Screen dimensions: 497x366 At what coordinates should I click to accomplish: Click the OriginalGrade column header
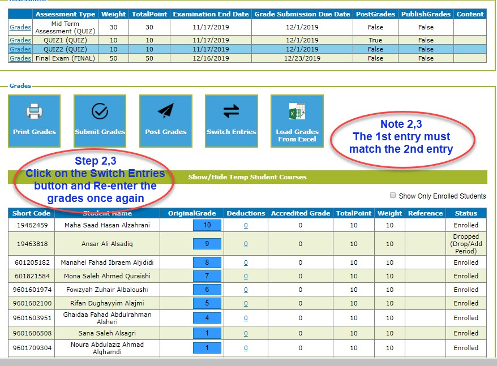[x=192, y=213]
